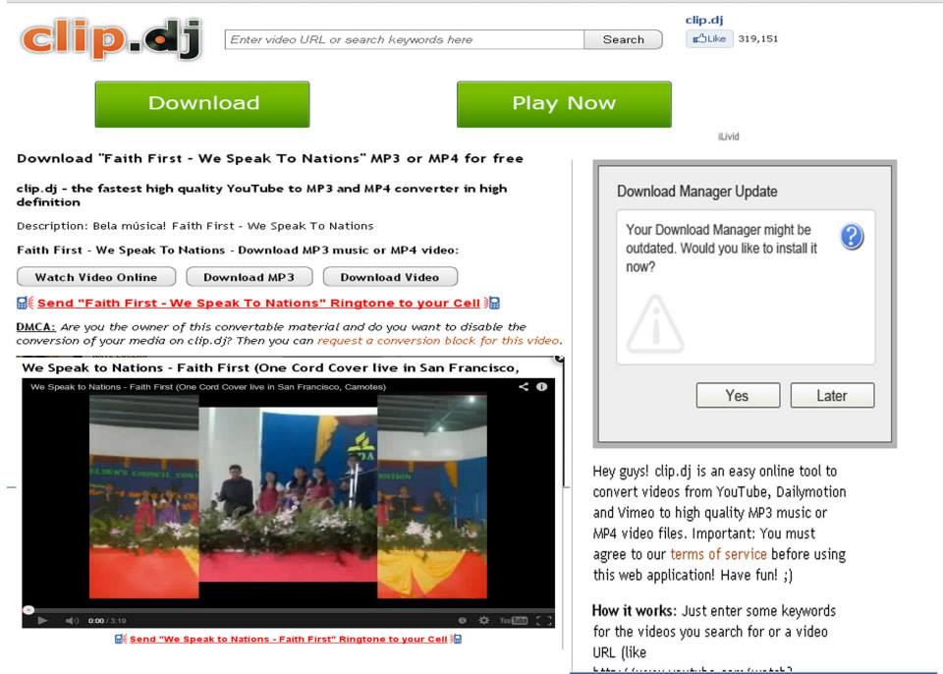Click the YouTube logo in the player controls
The height and width of the screenshot is (674, 943).
(x=514, y=620)
